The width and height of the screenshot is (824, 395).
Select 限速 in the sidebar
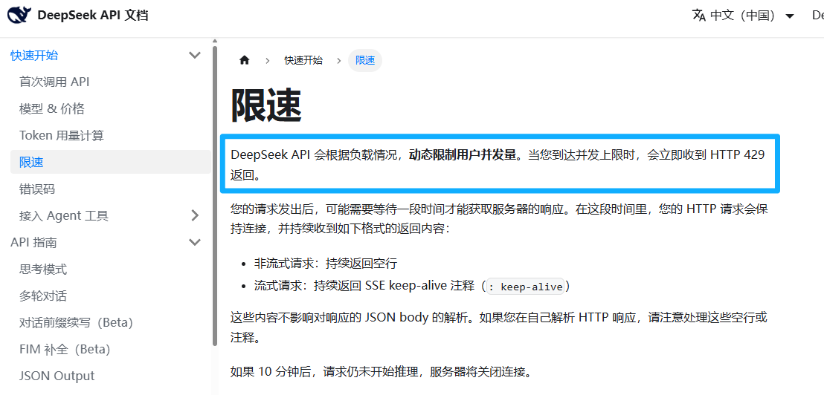111,162
